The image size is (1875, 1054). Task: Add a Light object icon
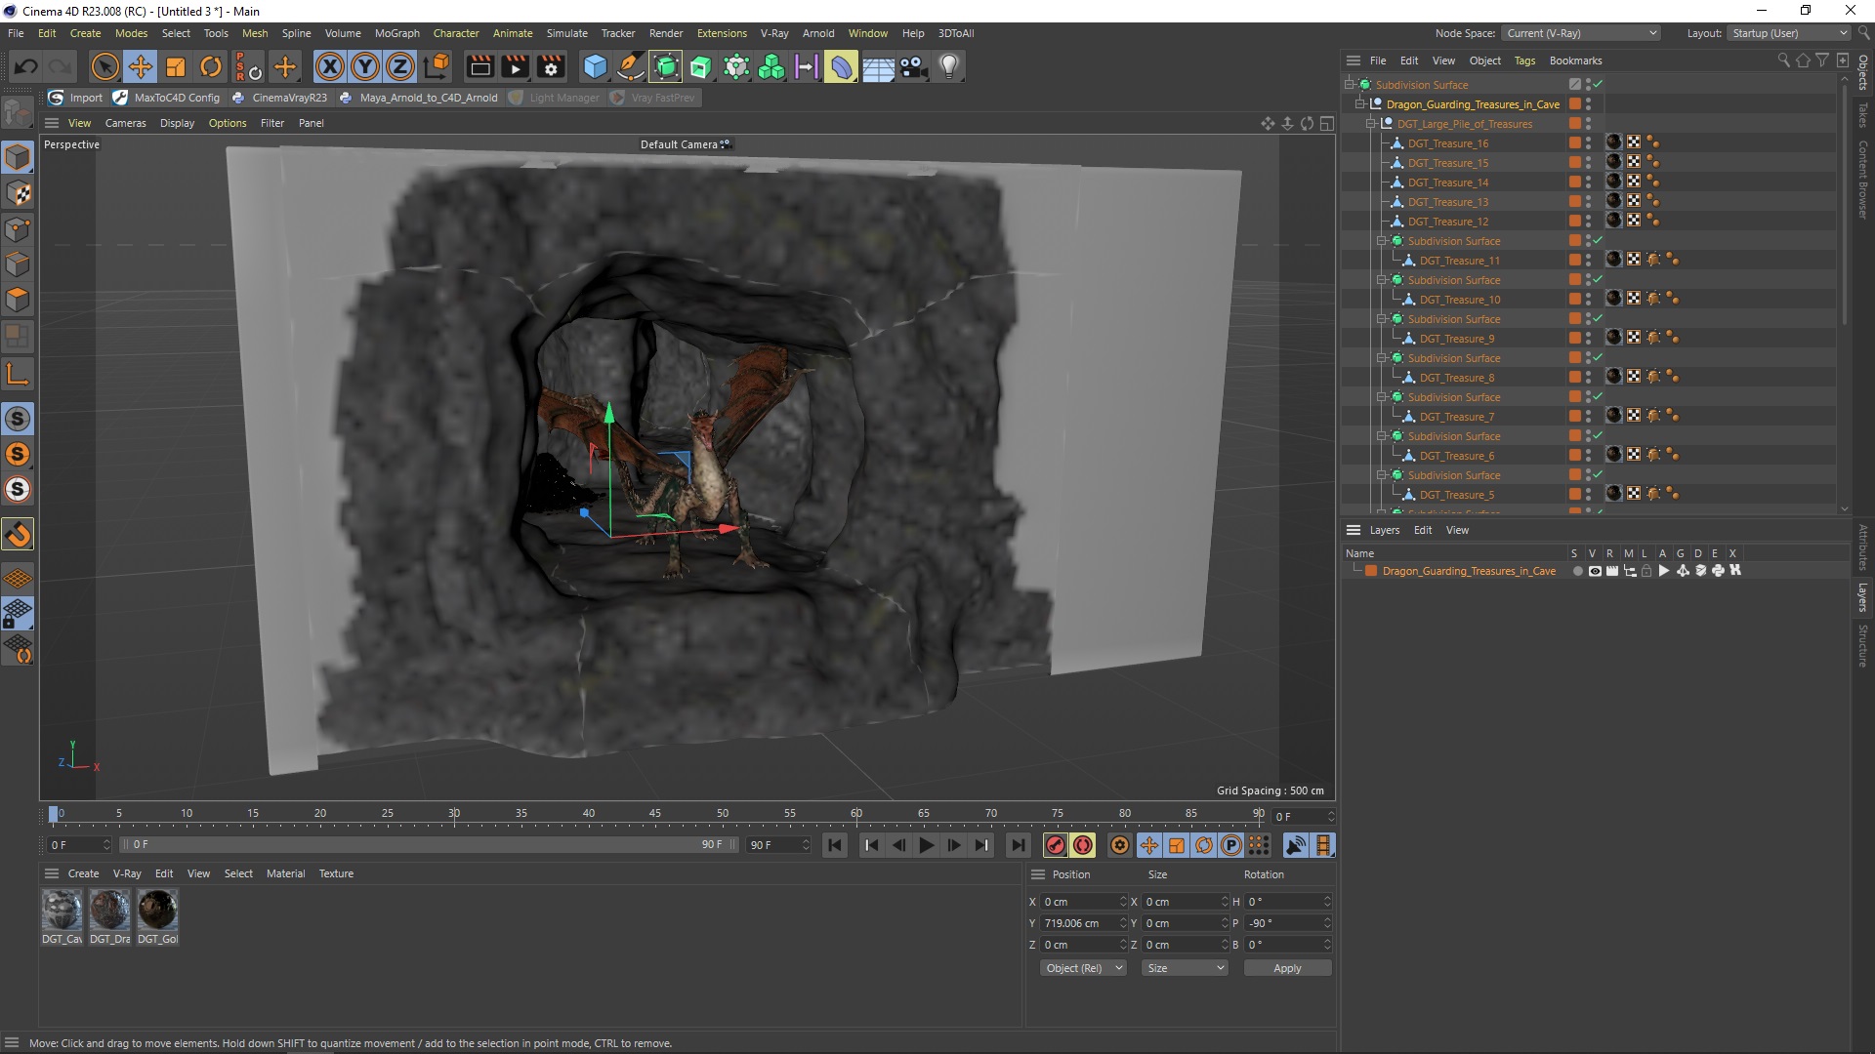click(x=948, y=66)
